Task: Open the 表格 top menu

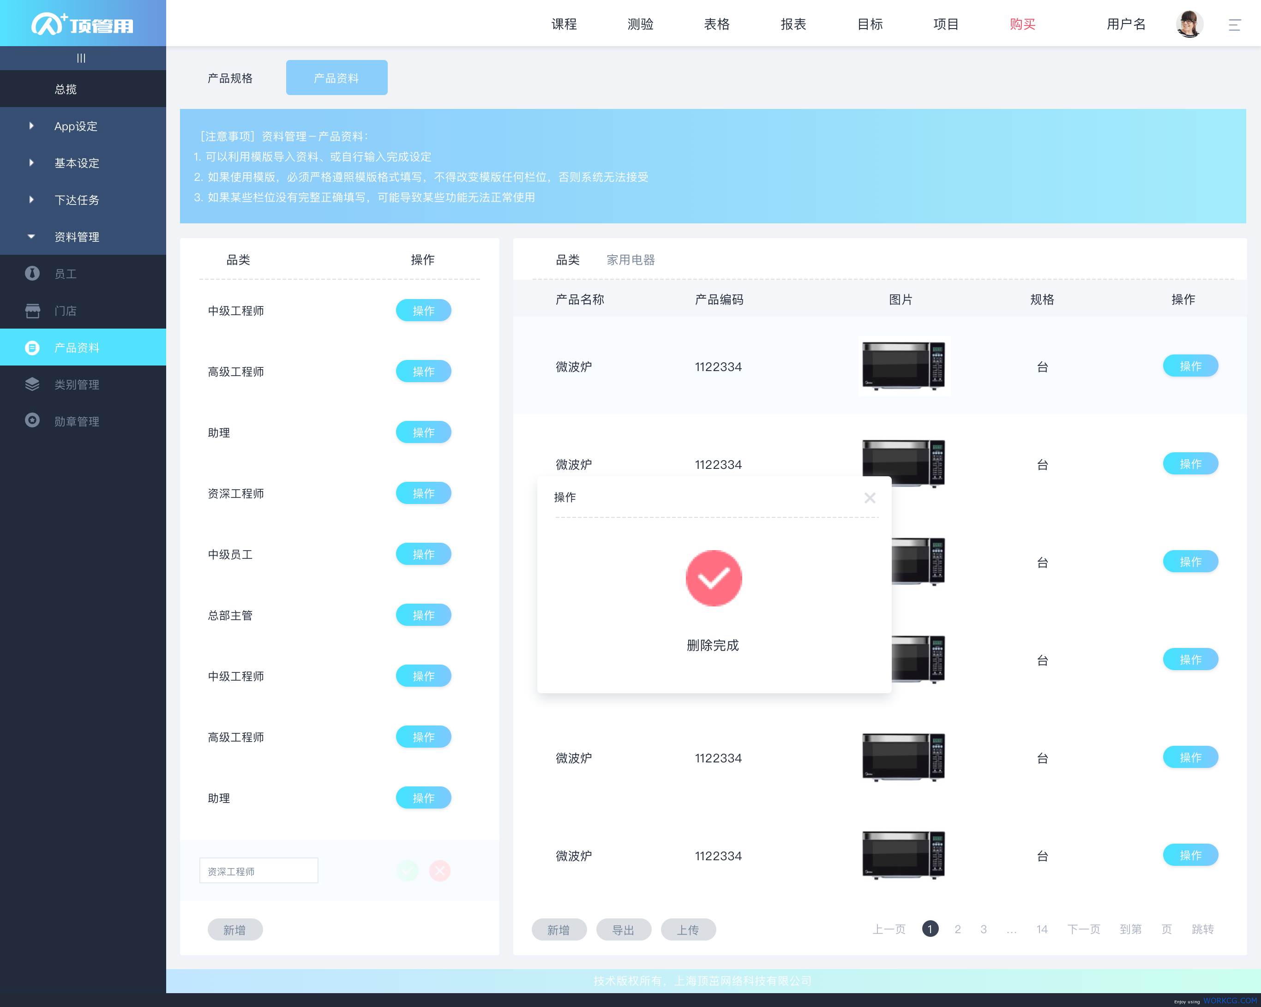Action: [717, 24]
